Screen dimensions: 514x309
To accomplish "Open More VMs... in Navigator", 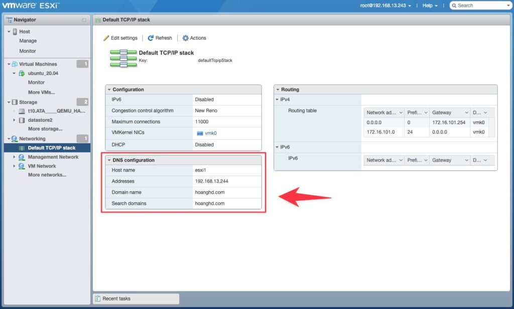I will pos(41,92).
